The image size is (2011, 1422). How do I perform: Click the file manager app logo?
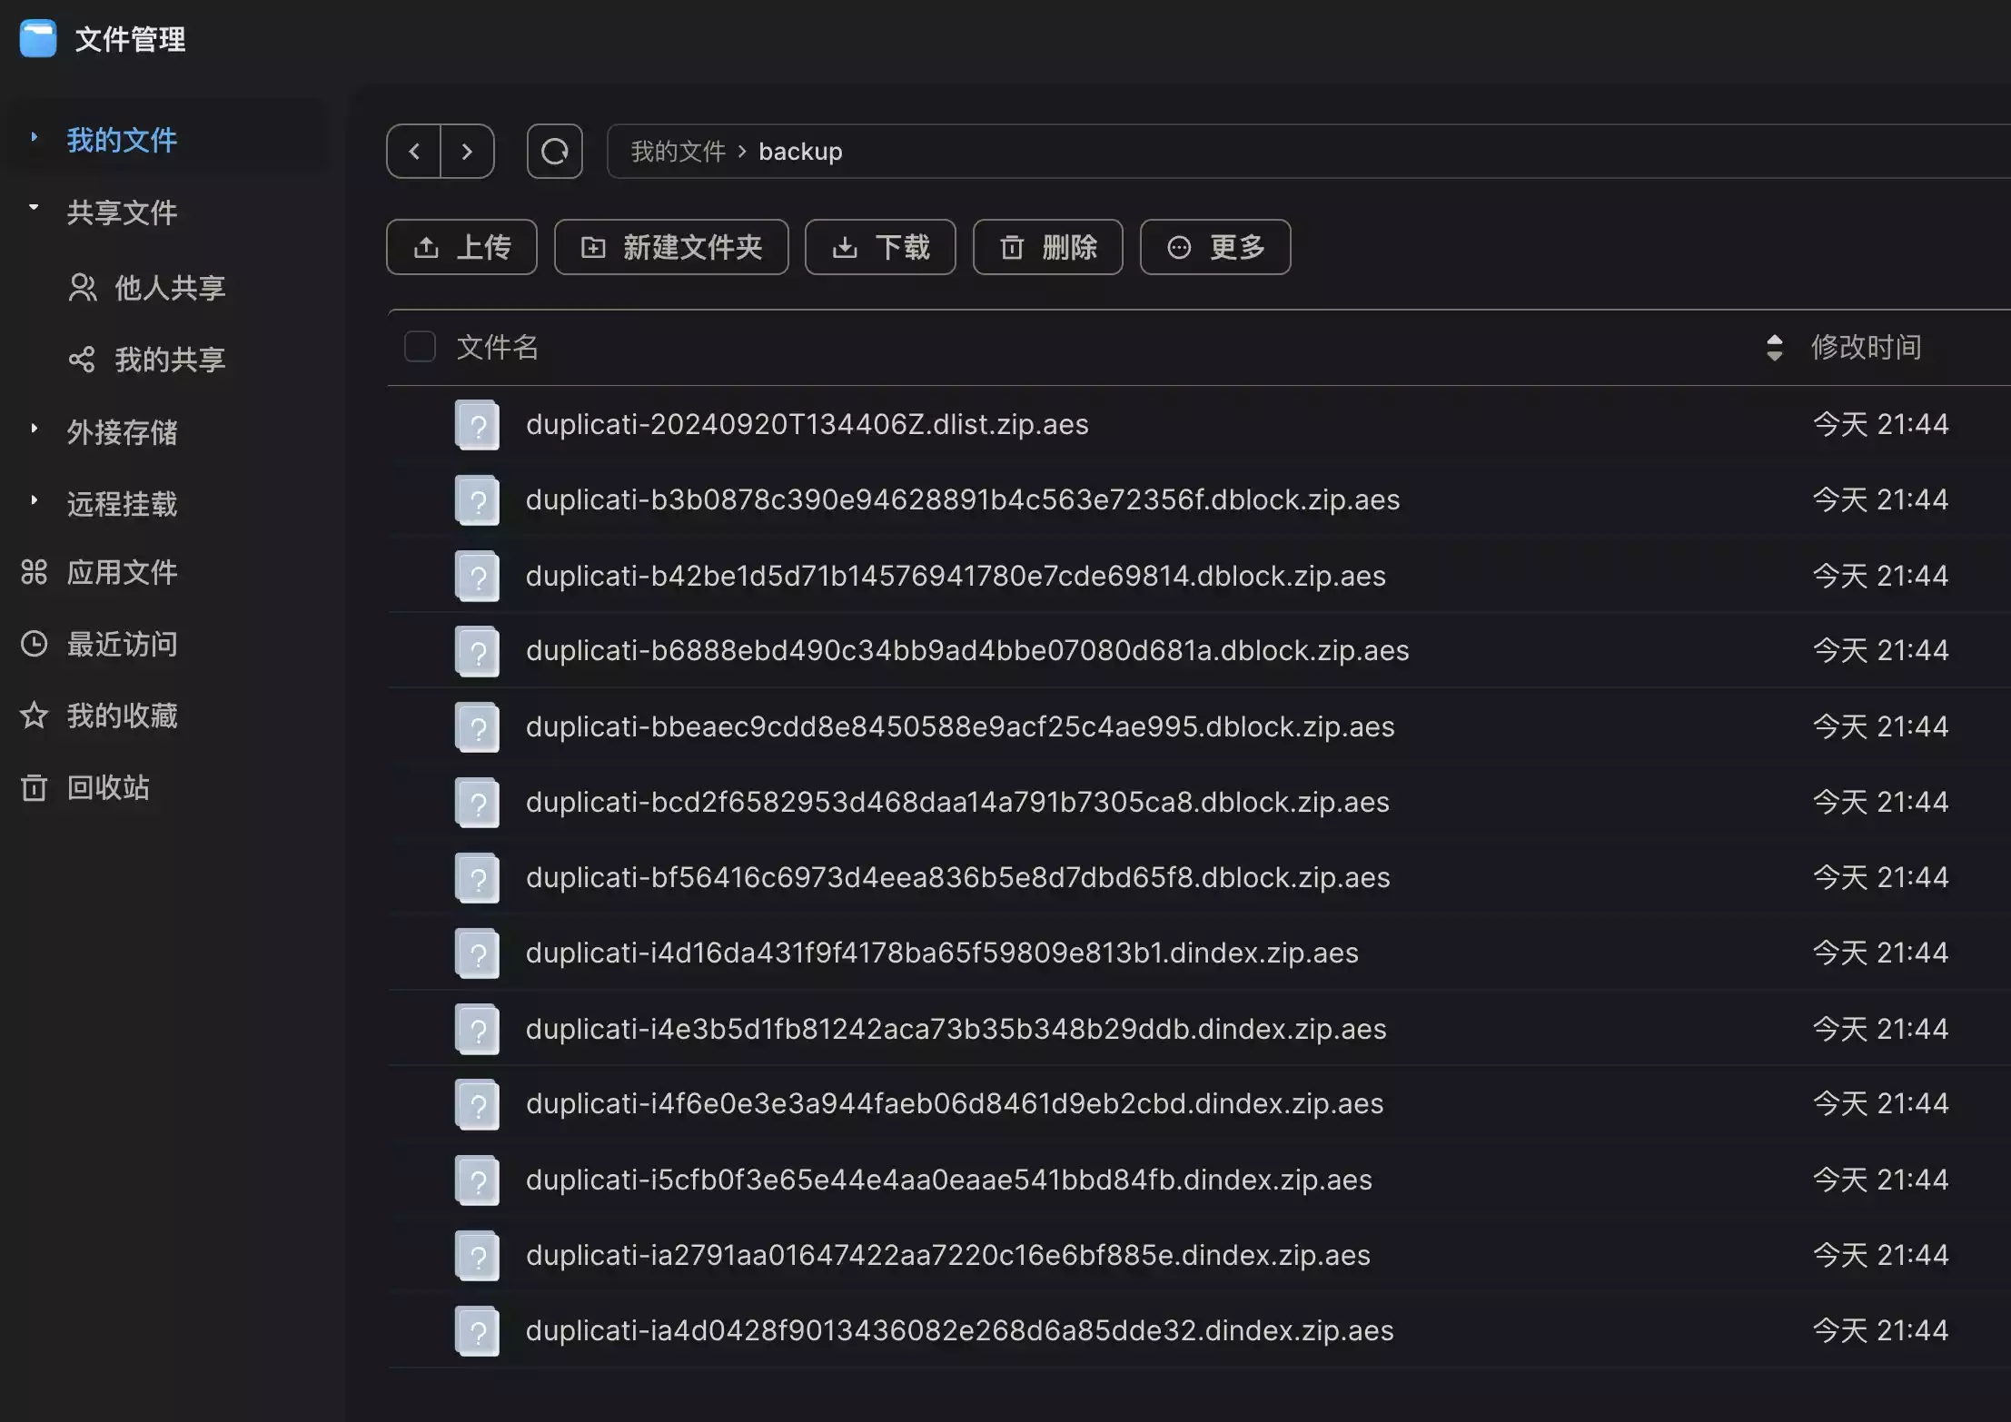38,39
